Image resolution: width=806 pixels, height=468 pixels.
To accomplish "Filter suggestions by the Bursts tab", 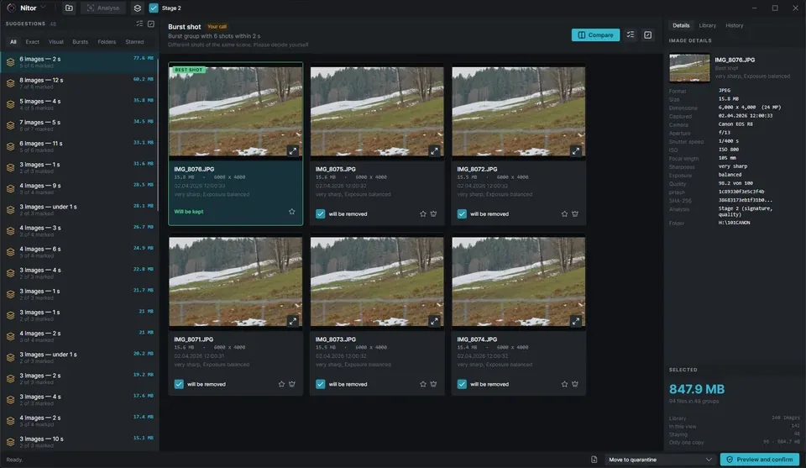I will [81, 42].
